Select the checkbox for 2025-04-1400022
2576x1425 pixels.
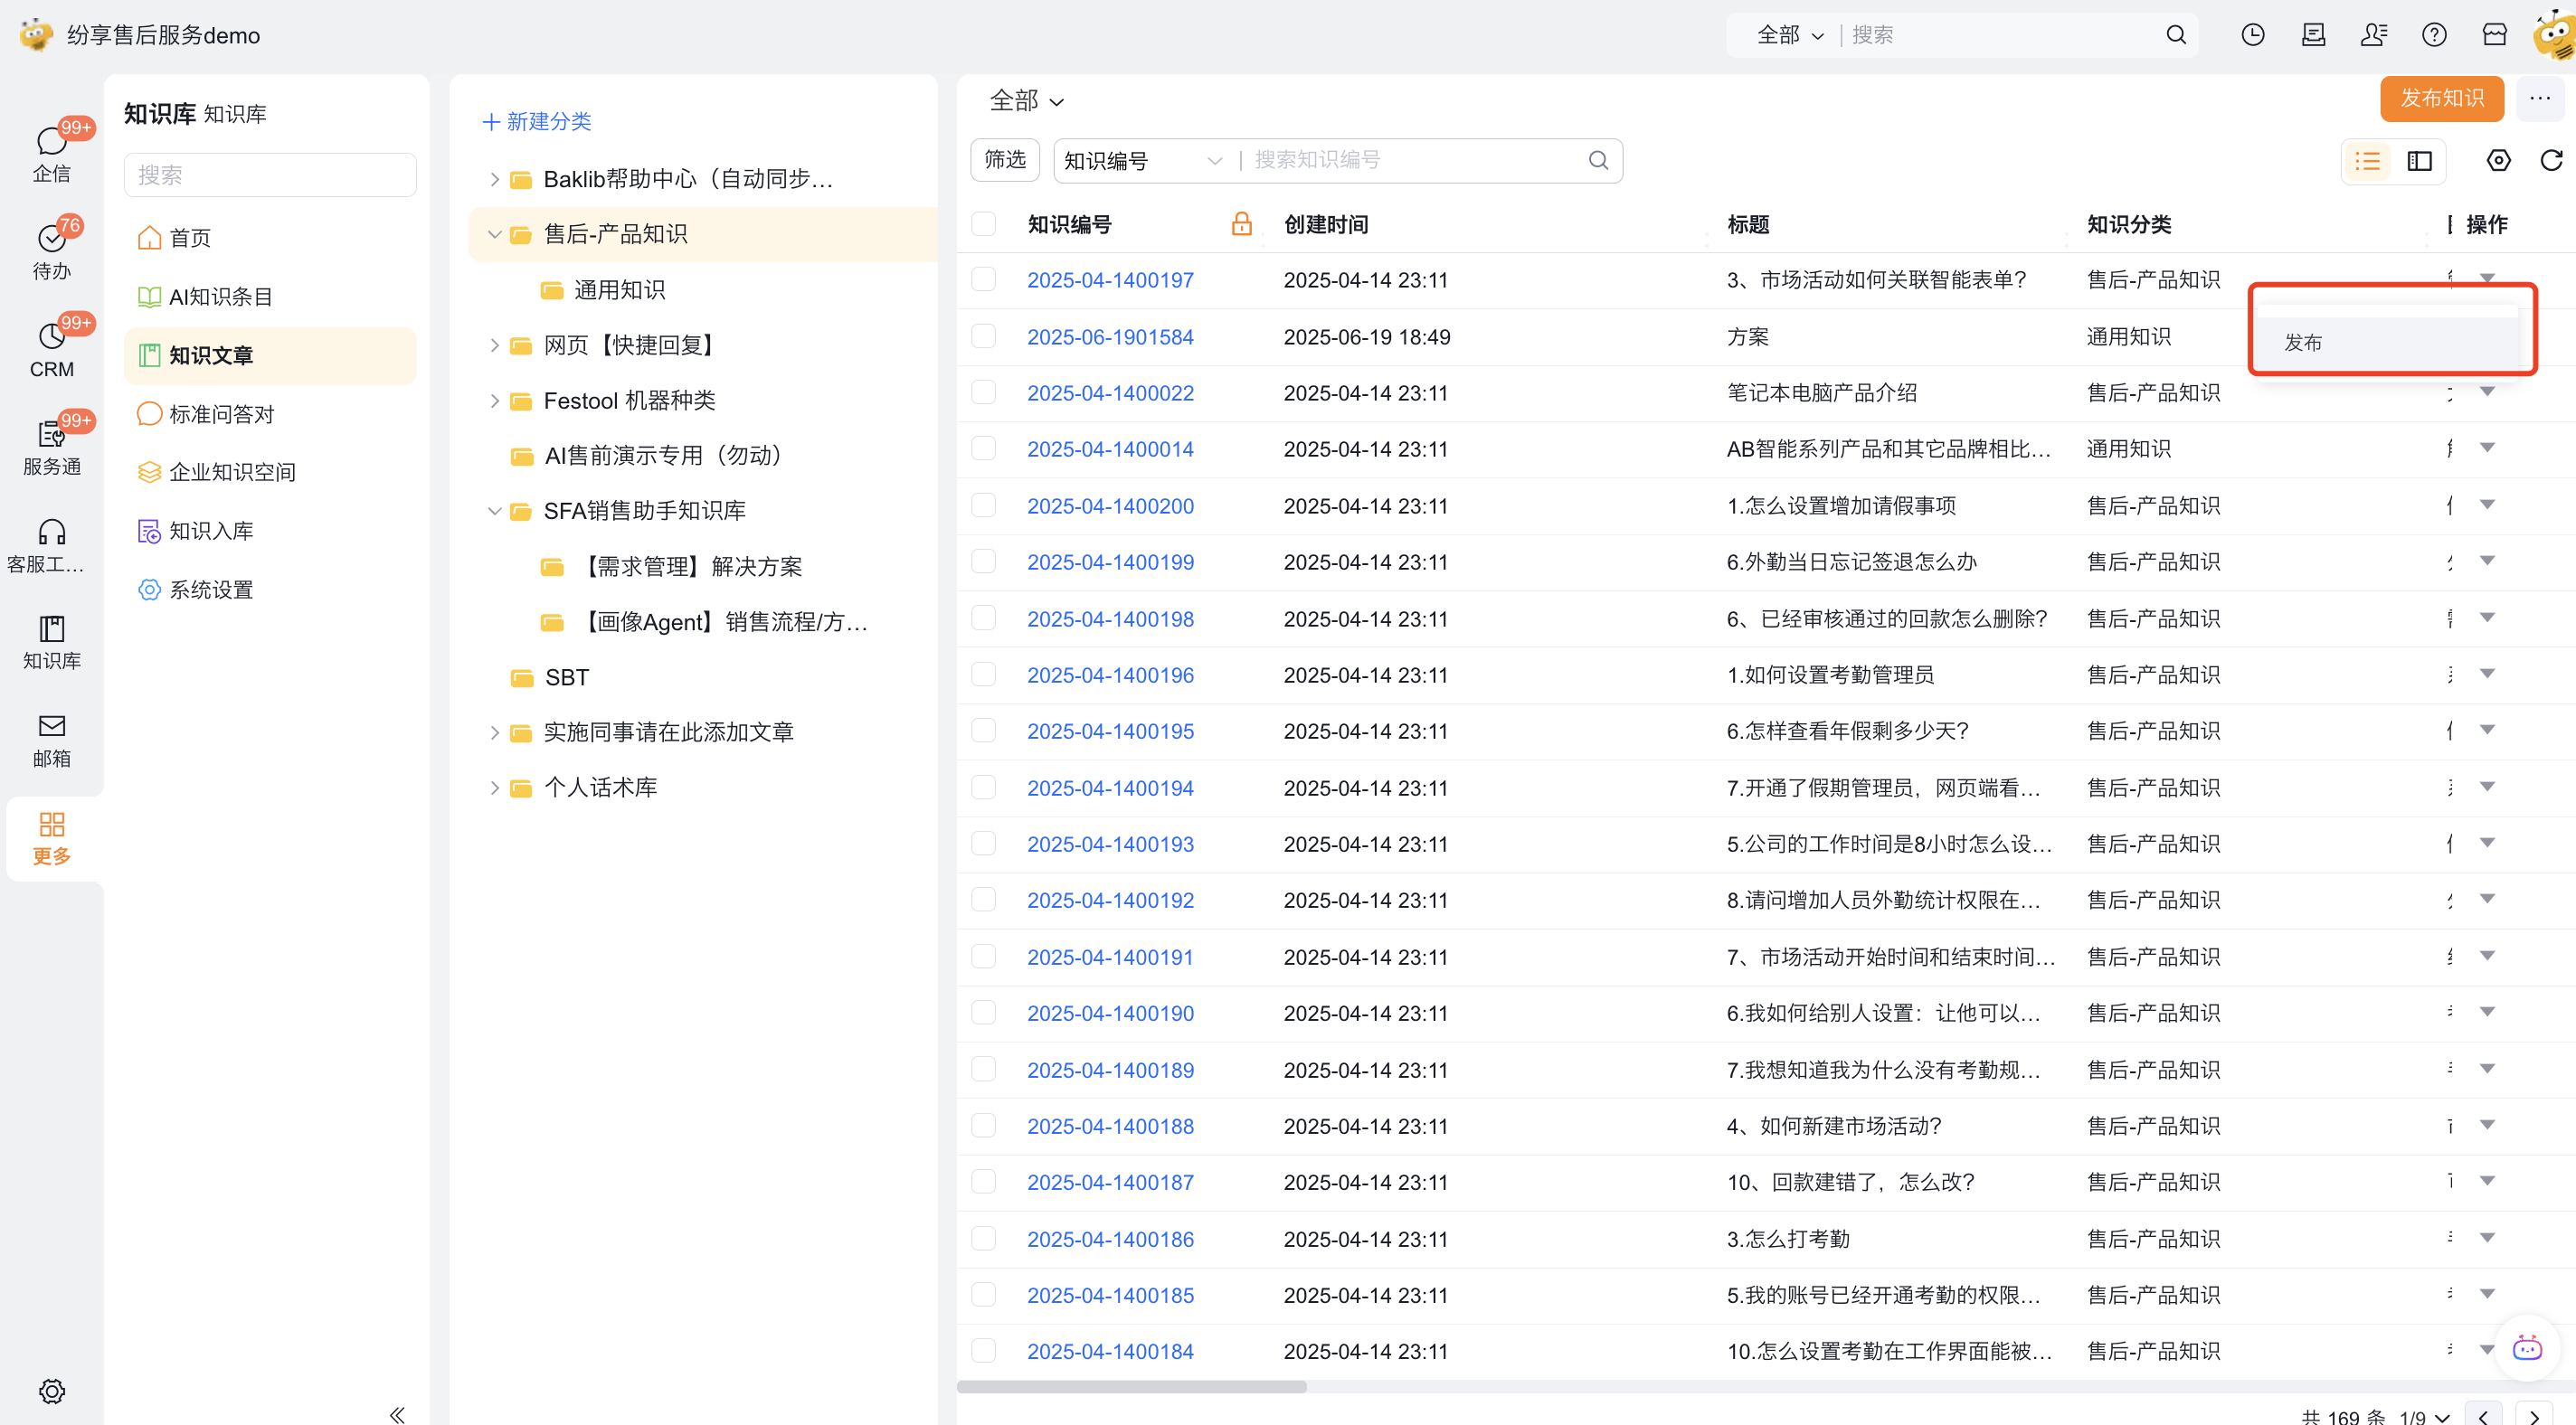coord(984,393)
